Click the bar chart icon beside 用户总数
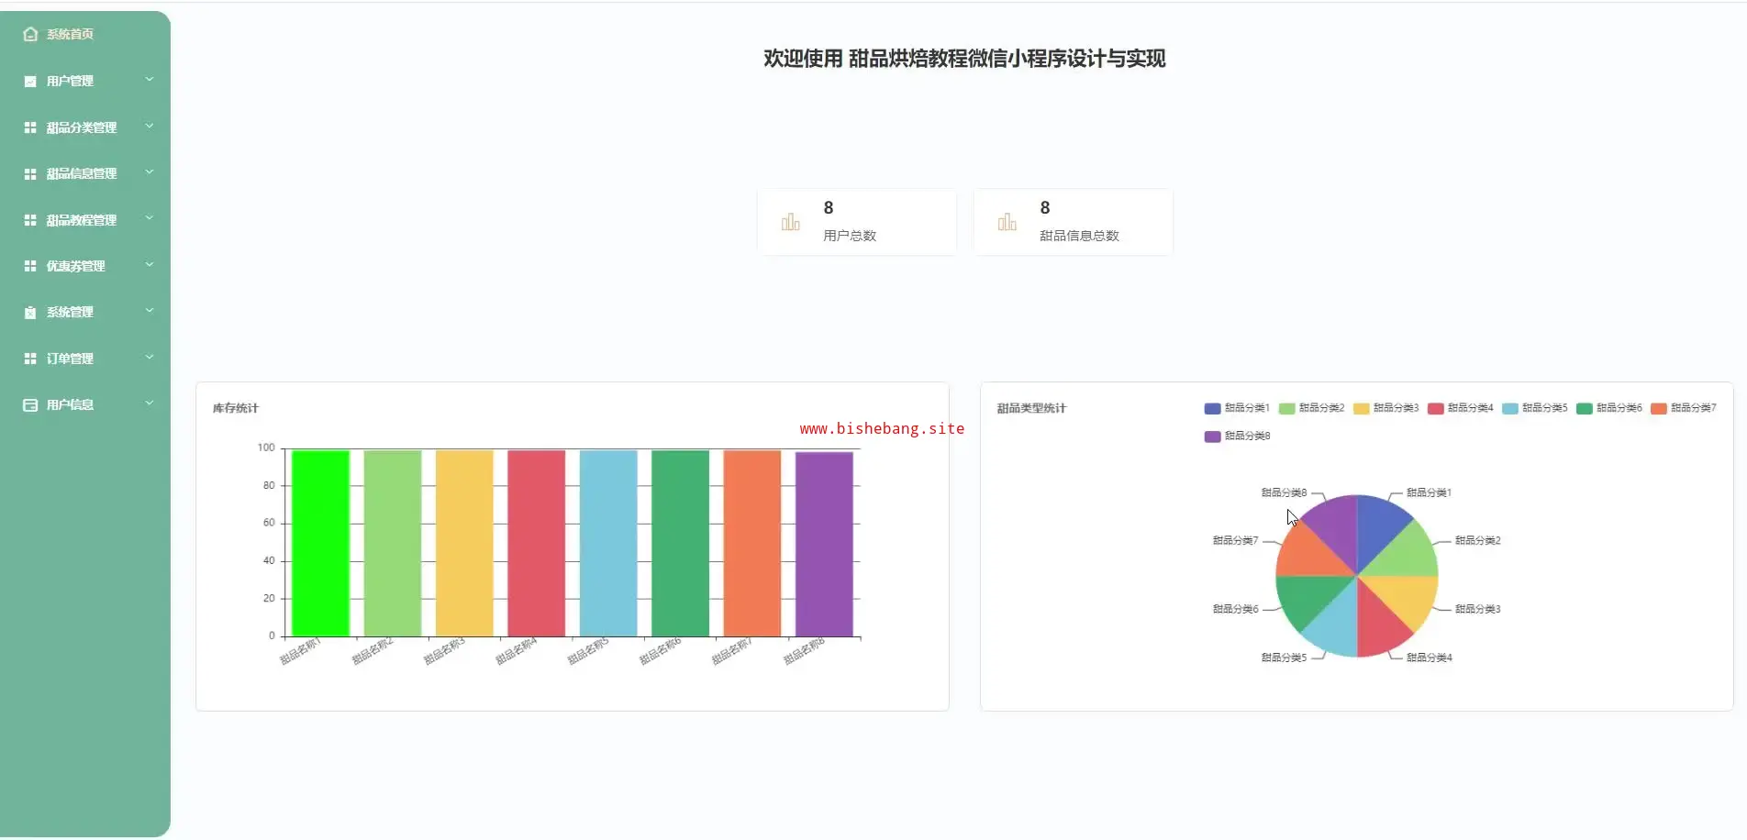Image resolution: width=1747 pixels, height=840 pixels. click(790, 222)
